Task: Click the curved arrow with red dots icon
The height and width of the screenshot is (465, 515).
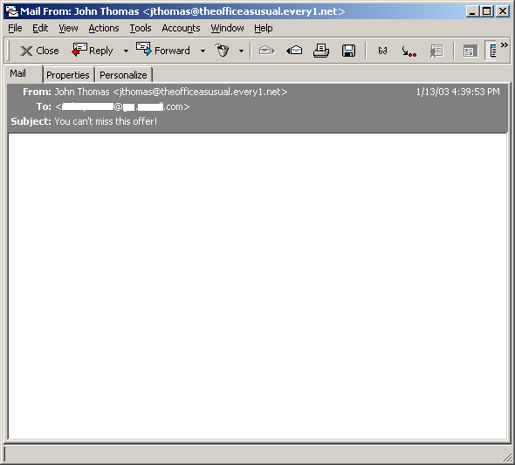Action: (409, 51)
